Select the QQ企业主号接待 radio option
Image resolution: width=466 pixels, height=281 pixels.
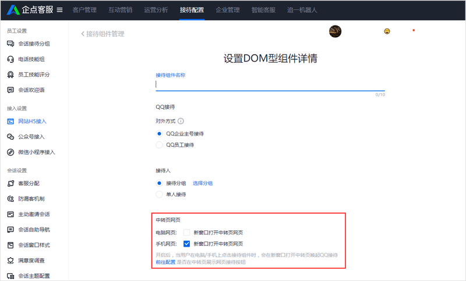159,134
